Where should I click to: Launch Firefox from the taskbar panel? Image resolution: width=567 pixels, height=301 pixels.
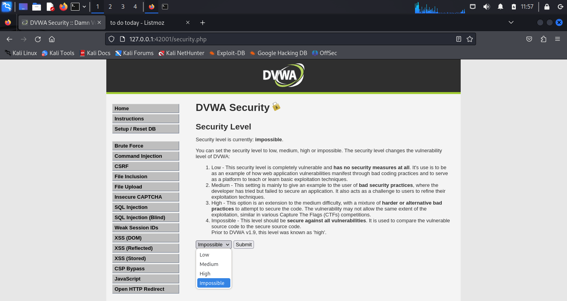coord(63,7)
